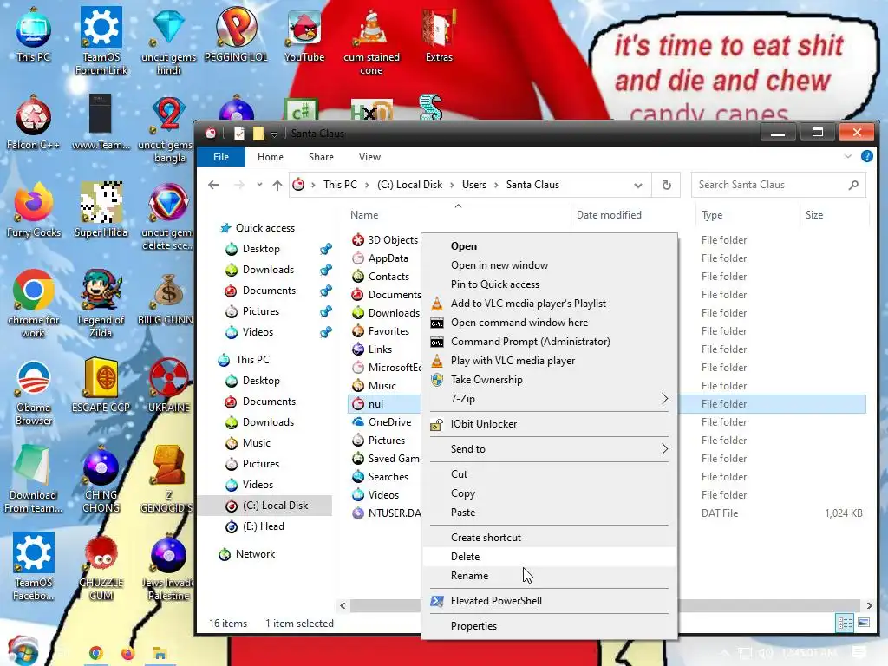Click the search magnifier icon in Explorer
Image resolution: width=888 pixels, height=666 pixels.
point(853,185)
